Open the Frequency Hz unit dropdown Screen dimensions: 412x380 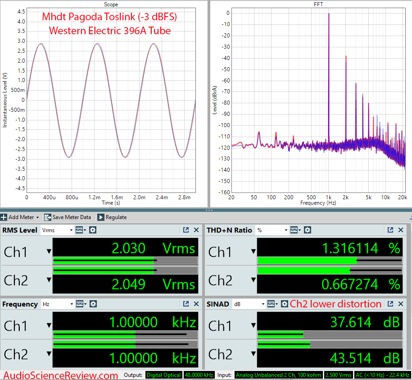(58, 304)
